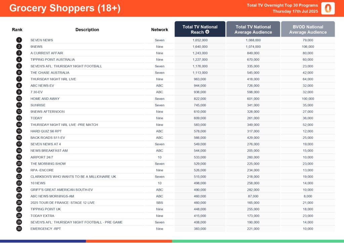
Task: Click the Grocery Shoppers (18+) title
Action: click(64, 8)
